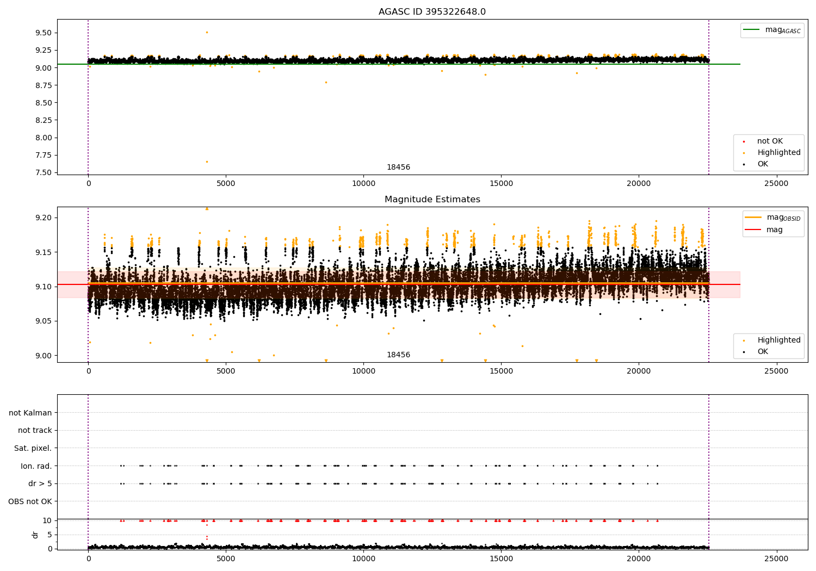The image size is (816, 571).
Task: Click the 'Ion. rad.' row label
Action: 36,466
